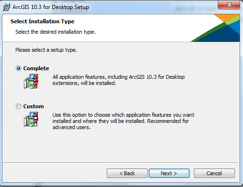Viewport: 243px width, 187px height.
Task: Click the 'Use this option to choose' description
Action: pos(123,121)
